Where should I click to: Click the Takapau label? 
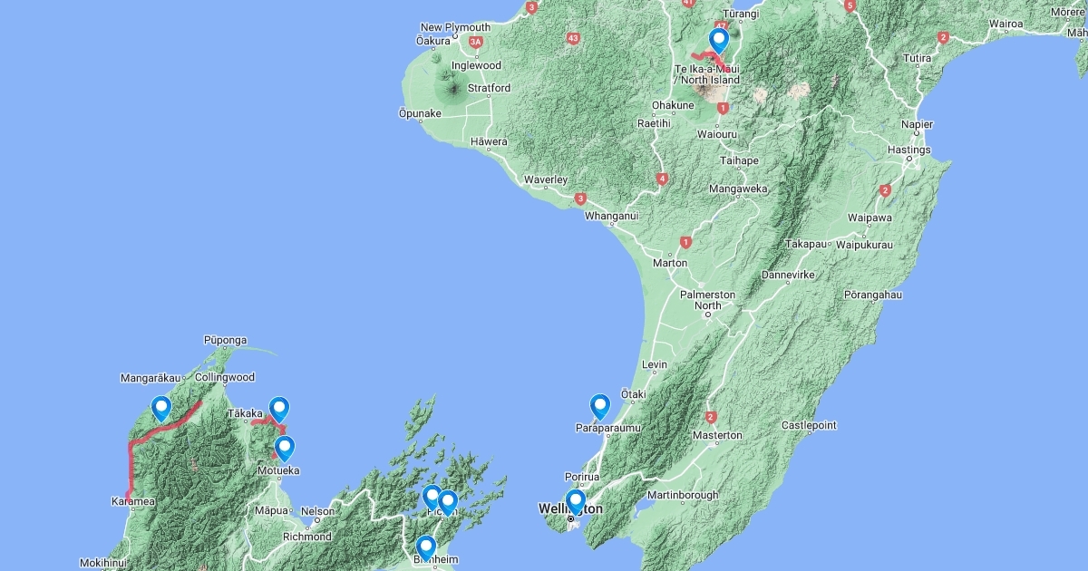[x=806, y=246]
